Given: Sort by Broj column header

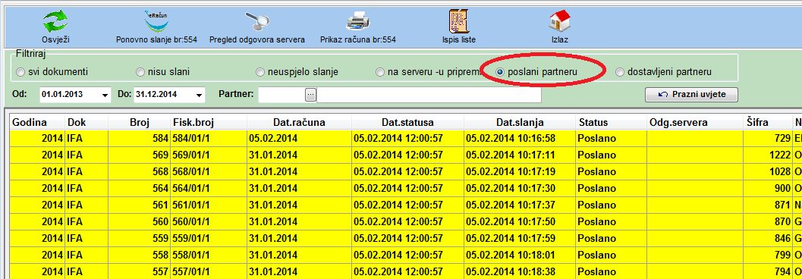Looking at the screenshot, I should (x=139, y=123).
